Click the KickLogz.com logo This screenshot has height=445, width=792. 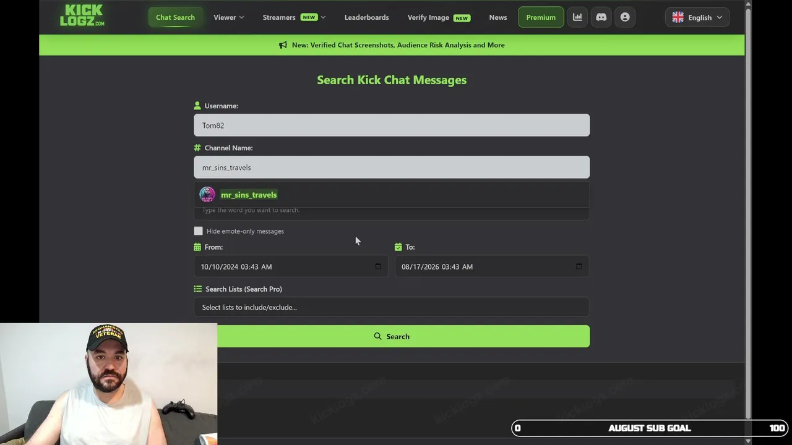(82, 16)
